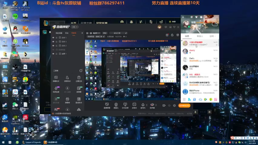
Task: Open QQ pink apps grid icon
Action: pos(215,100)
